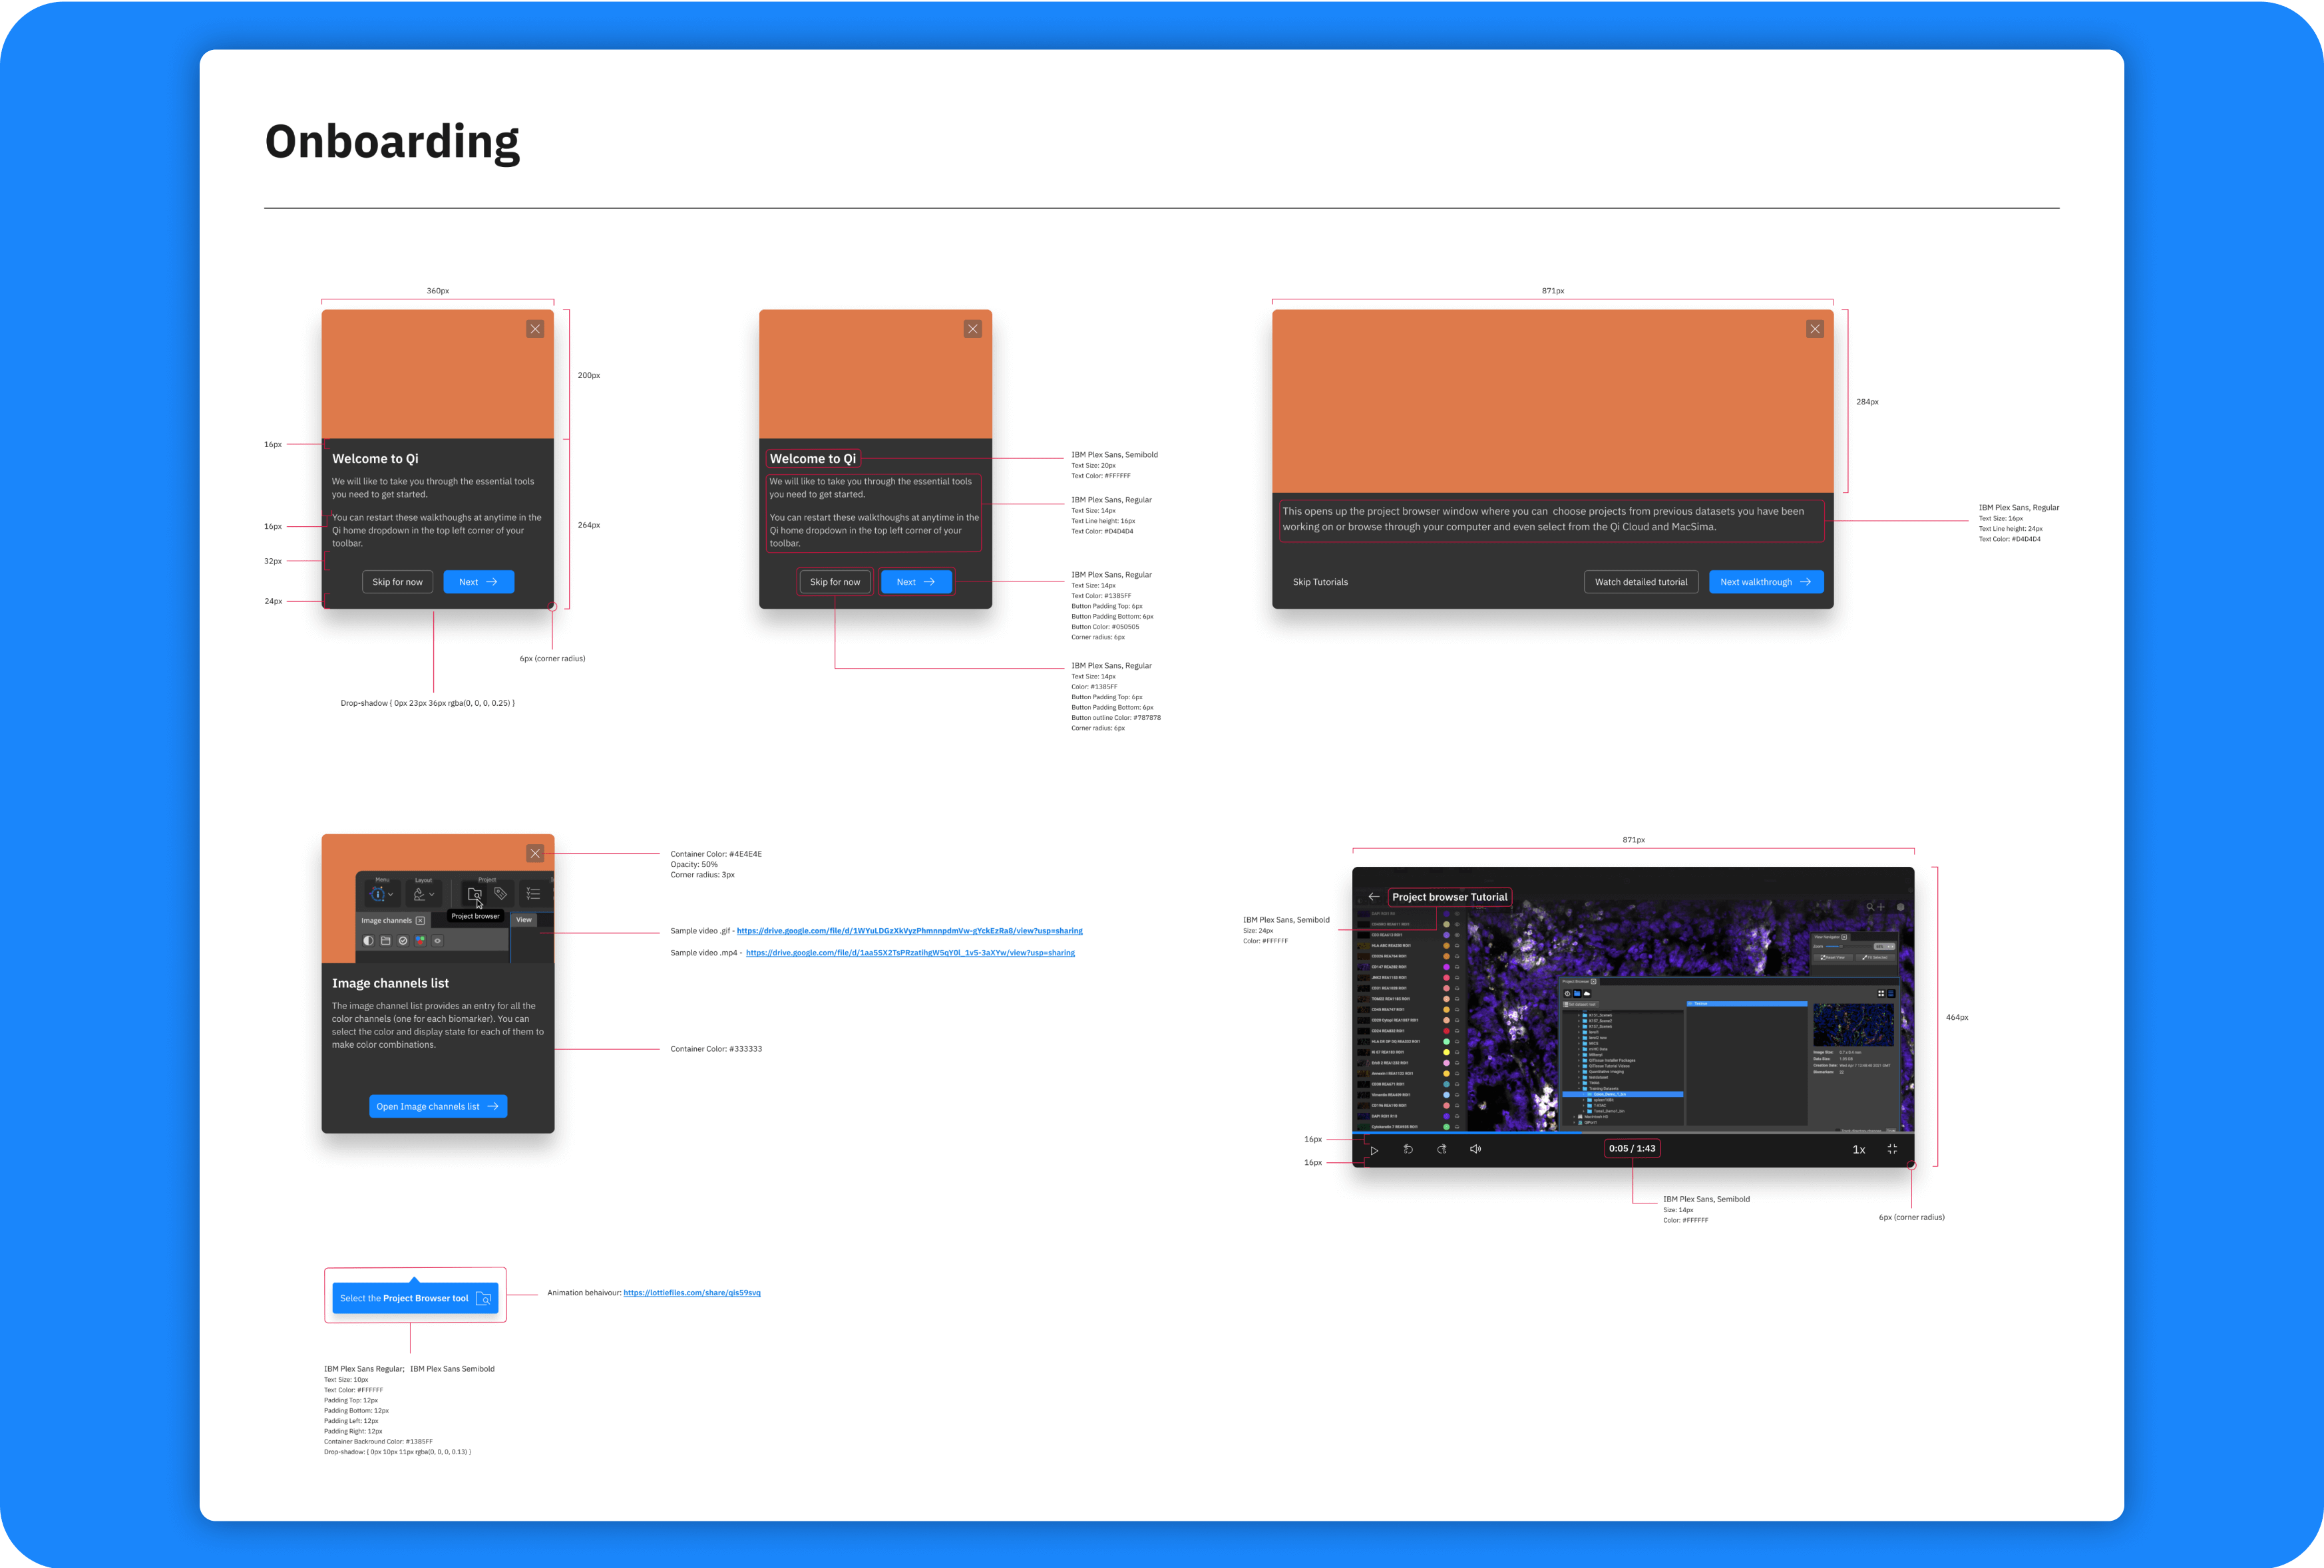Toggle visibility of Vimentin REA409 ROI1 channel

[x=1457, y=1094]
